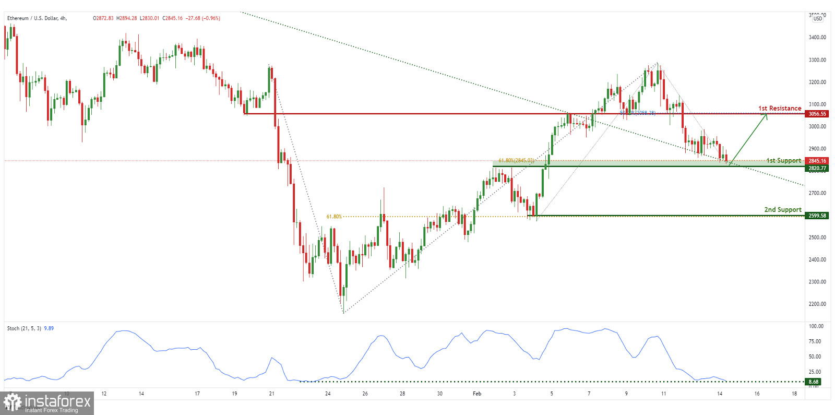
Task: Click the Feb month label on time axis
Action: (x=477, y=394)
